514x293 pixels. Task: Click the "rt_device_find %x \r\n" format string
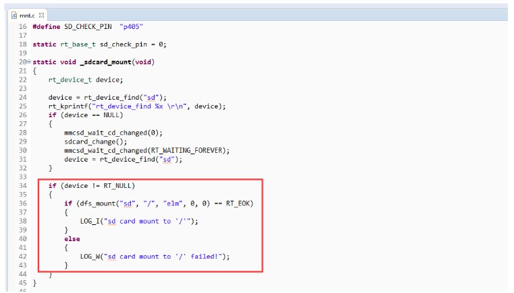pos(139,106)
